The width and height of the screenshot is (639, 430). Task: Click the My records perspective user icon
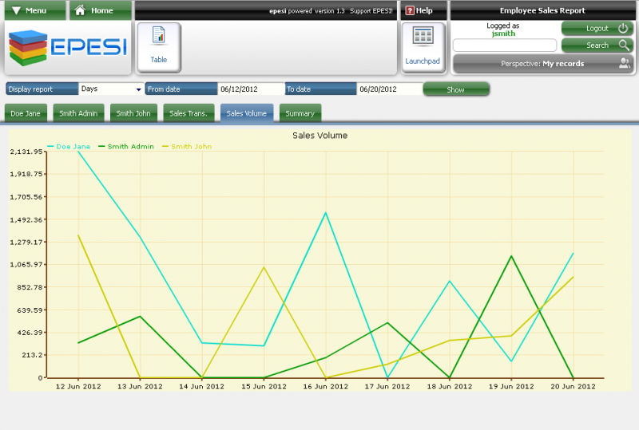click(x=624, y=64)
